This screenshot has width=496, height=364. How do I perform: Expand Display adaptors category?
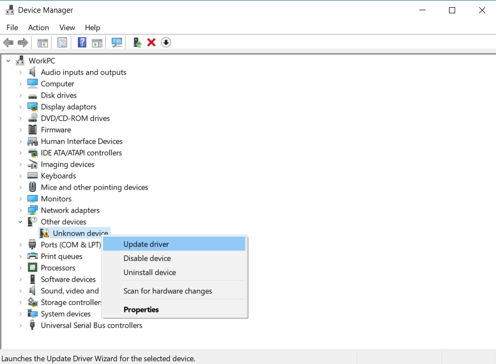pos(20,107)
